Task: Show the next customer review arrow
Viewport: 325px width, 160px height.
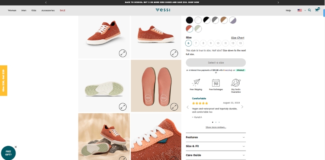Action: click(x=242, y=107)
